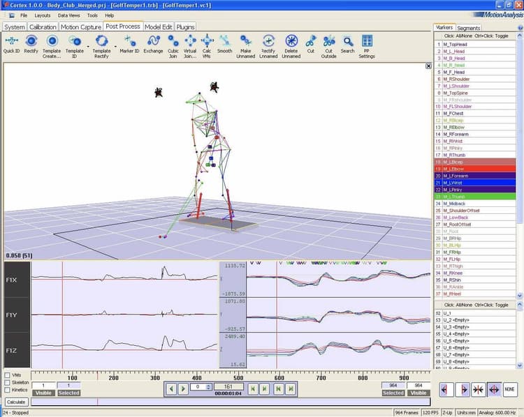Click the Cut Outside tool

click(328, 41)
